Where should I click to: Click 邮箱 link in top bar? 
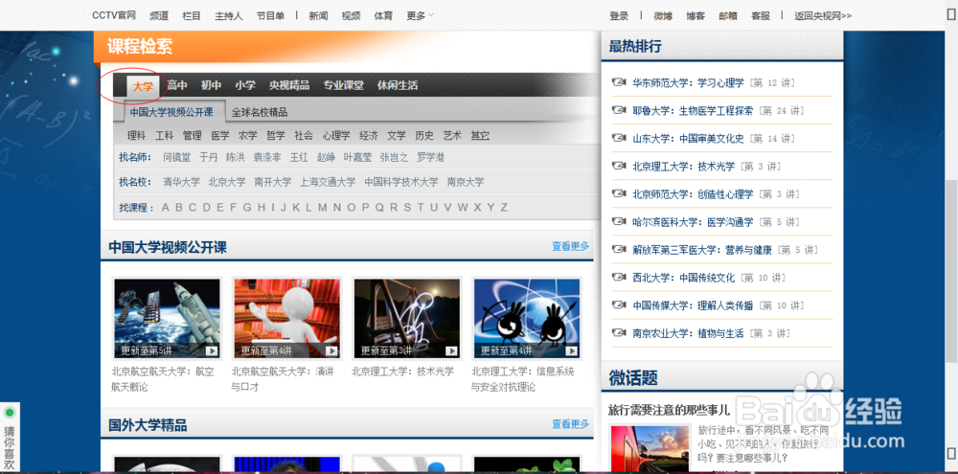click(728, 16)
